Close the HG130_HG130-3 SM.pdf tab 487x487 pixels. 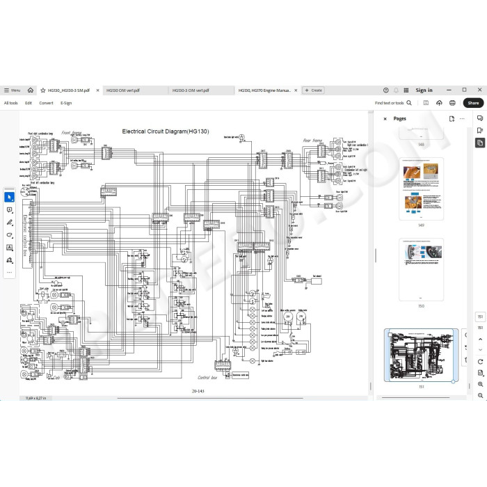coord(97,90)
